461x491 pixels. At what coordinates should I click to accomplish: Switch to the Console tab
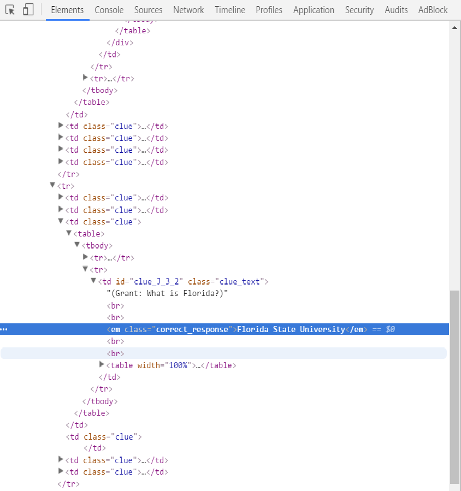[109, 10]
